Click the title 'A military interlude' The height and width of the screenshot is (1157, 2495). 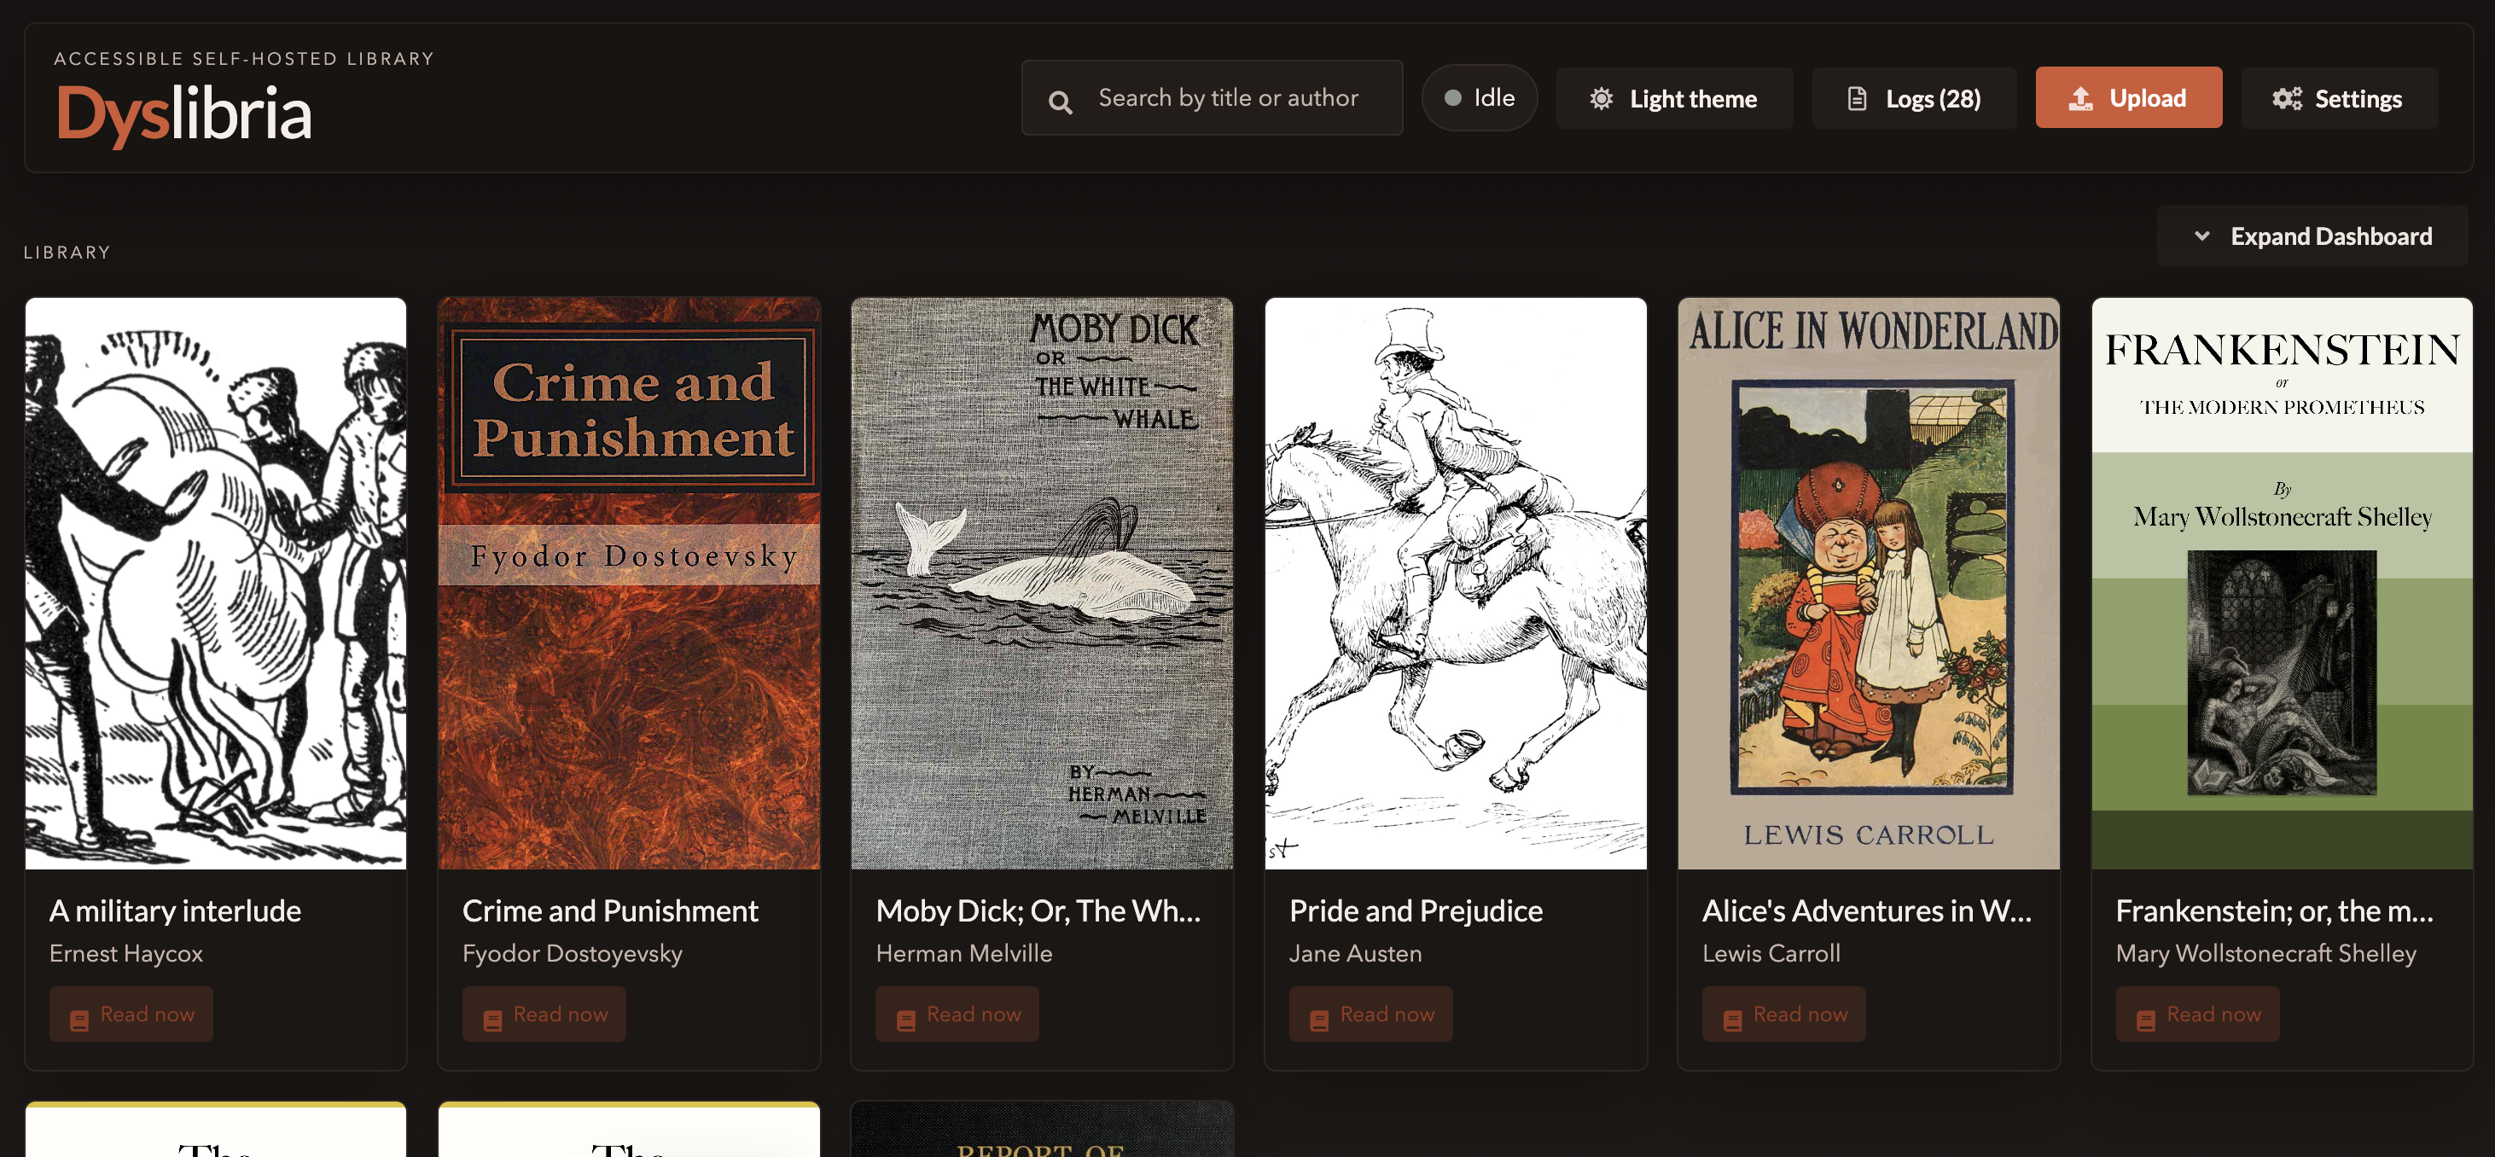pos(175,911)
